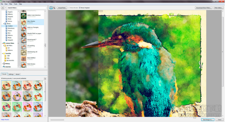
Task: Open the Filter Editor
Action: (219, 8)
